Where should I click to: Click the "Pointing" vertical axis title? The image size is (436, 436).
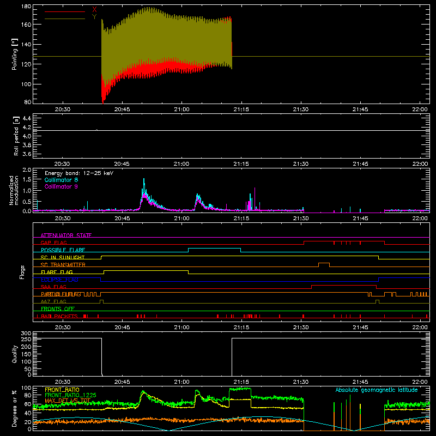click(x=15, y=54)
